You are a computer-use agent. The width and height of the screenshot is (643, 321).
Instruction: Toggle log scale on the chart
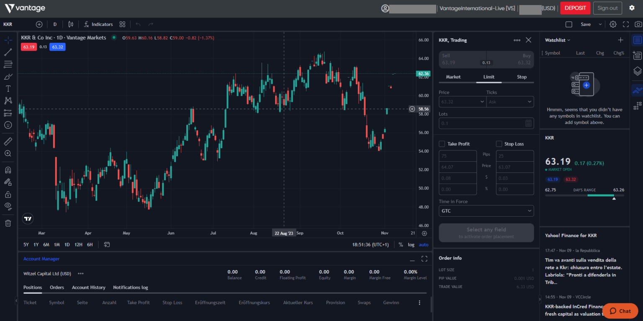coord(411,245)
